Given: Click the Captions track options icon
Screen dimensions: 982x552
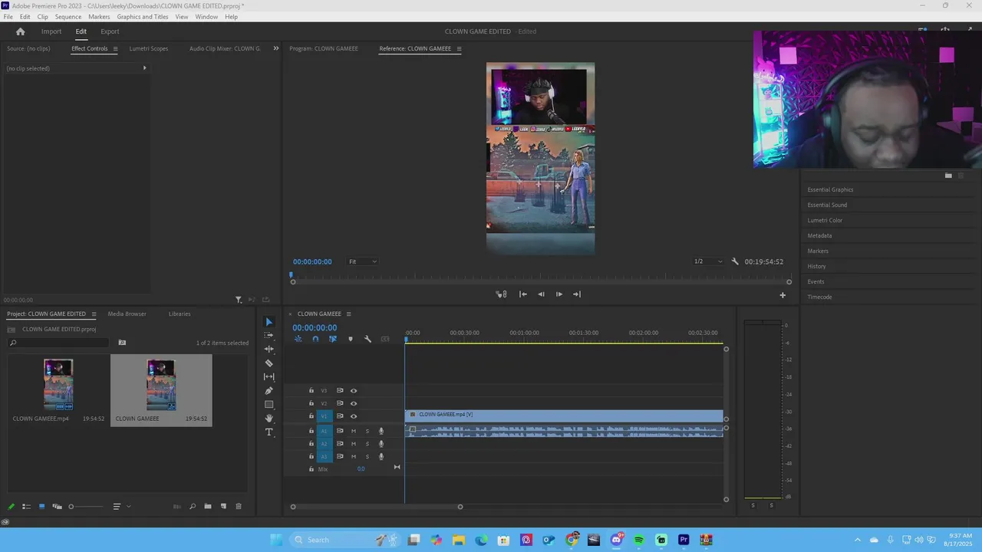Looking at the screenshot, I should click(385, 339).
